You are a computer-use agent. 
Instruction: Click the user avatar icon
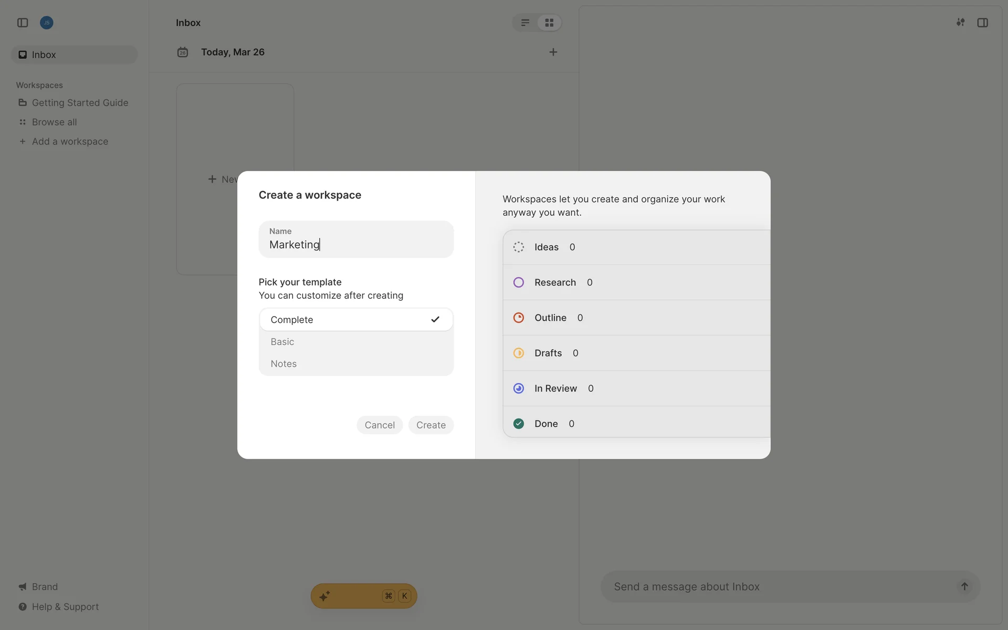point(47,23)
